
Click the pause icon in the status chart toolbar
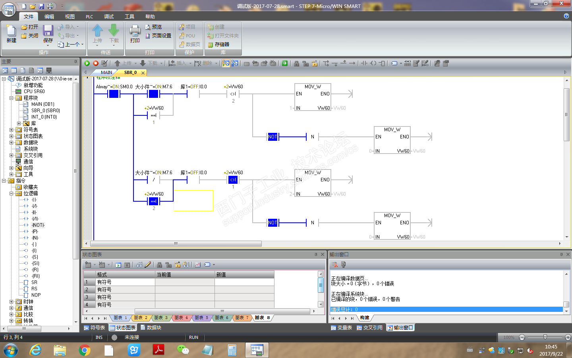click(127, 265)
